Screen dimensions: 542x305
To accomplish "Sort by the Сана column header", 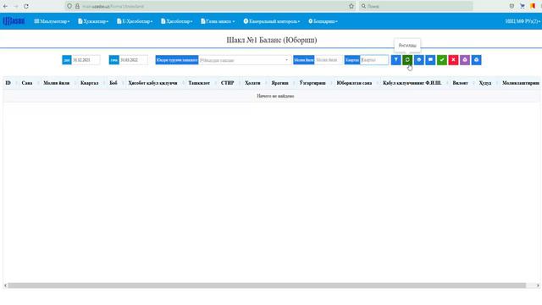I will [x=27, y=83].
